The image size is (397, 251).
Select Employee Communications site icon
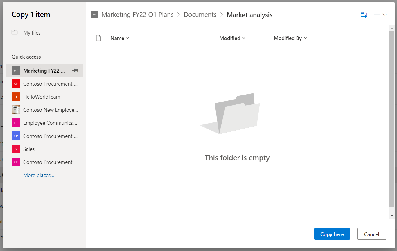tap(16, 123)
